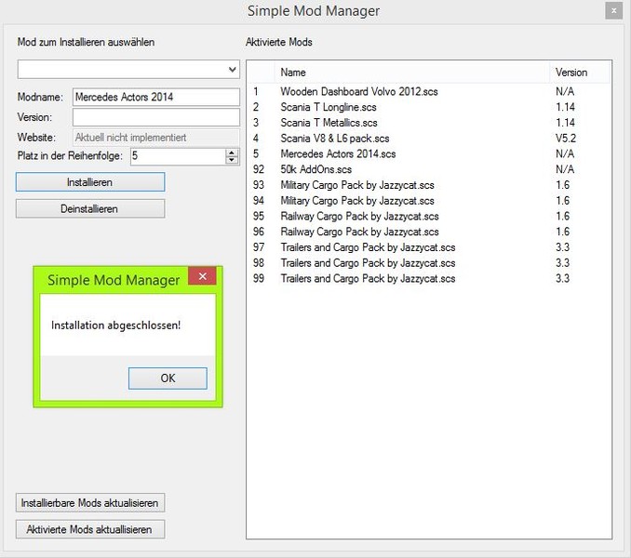Viewport: 631px width, 558px height.
Task: Click version '1.14' of Scania T Longline
Action: (x=565, y=107)
